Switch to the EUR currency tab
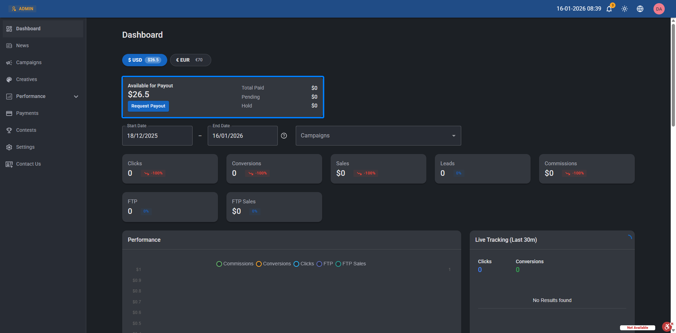Image resolution: width=676 pixels, height=333 pixels. point(190,60)
